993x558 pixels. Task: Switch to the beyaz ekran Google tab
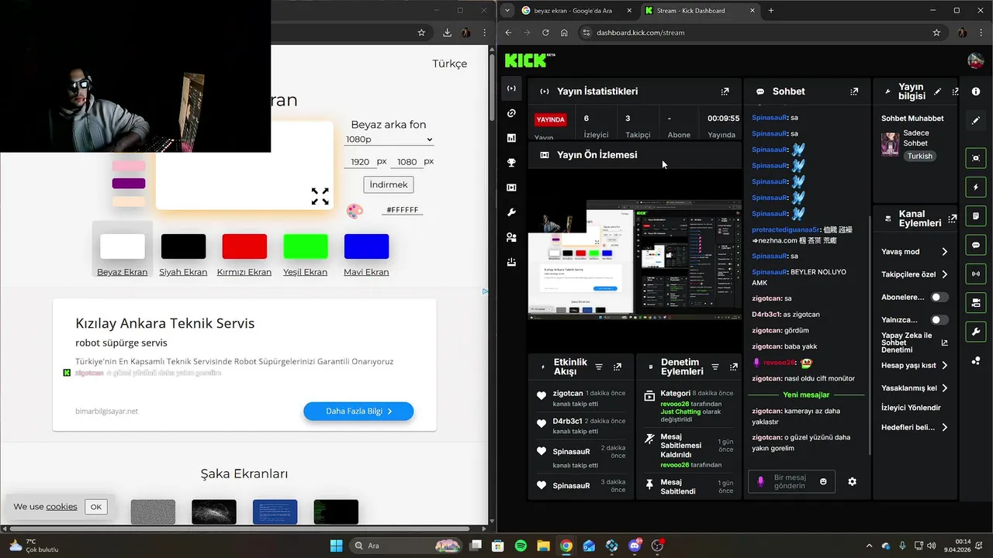[576, 11]
